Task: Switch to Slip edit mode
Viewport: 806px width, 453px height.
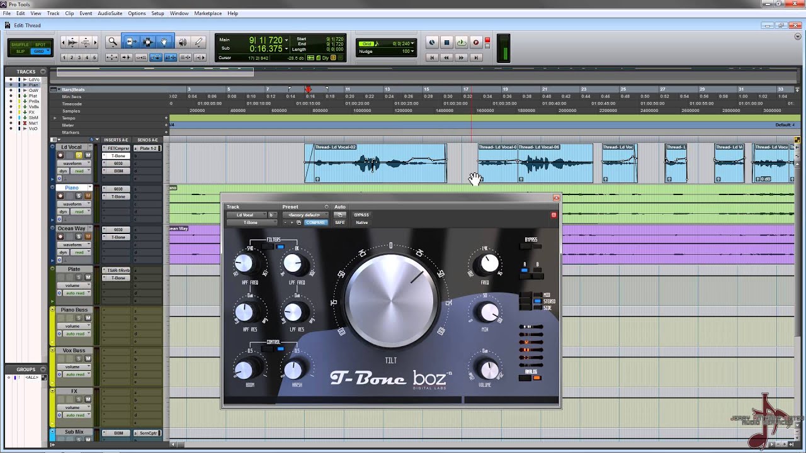Action: [x=20, y=51]
